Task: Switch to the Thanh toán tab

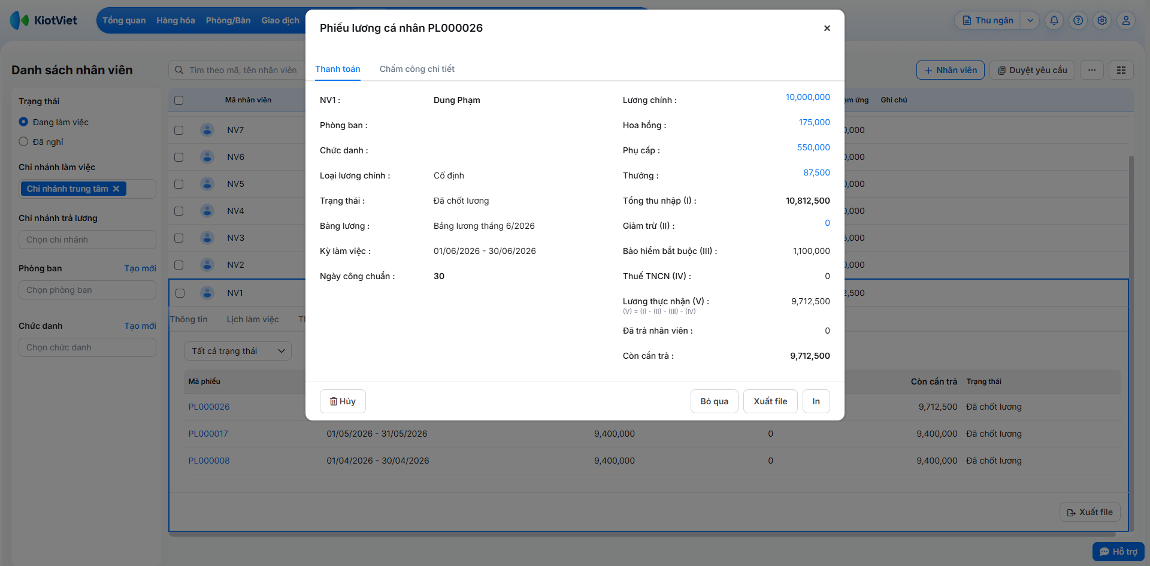Action: point(338,69)
